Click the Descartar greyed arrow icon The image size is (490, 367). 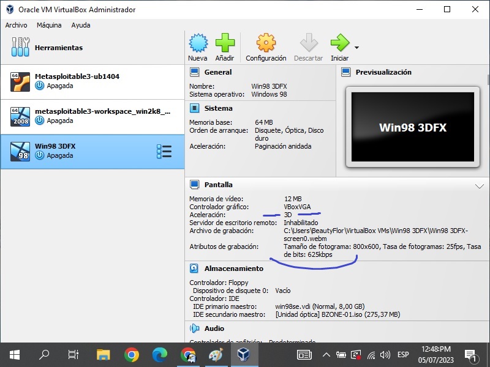(309, 43)
